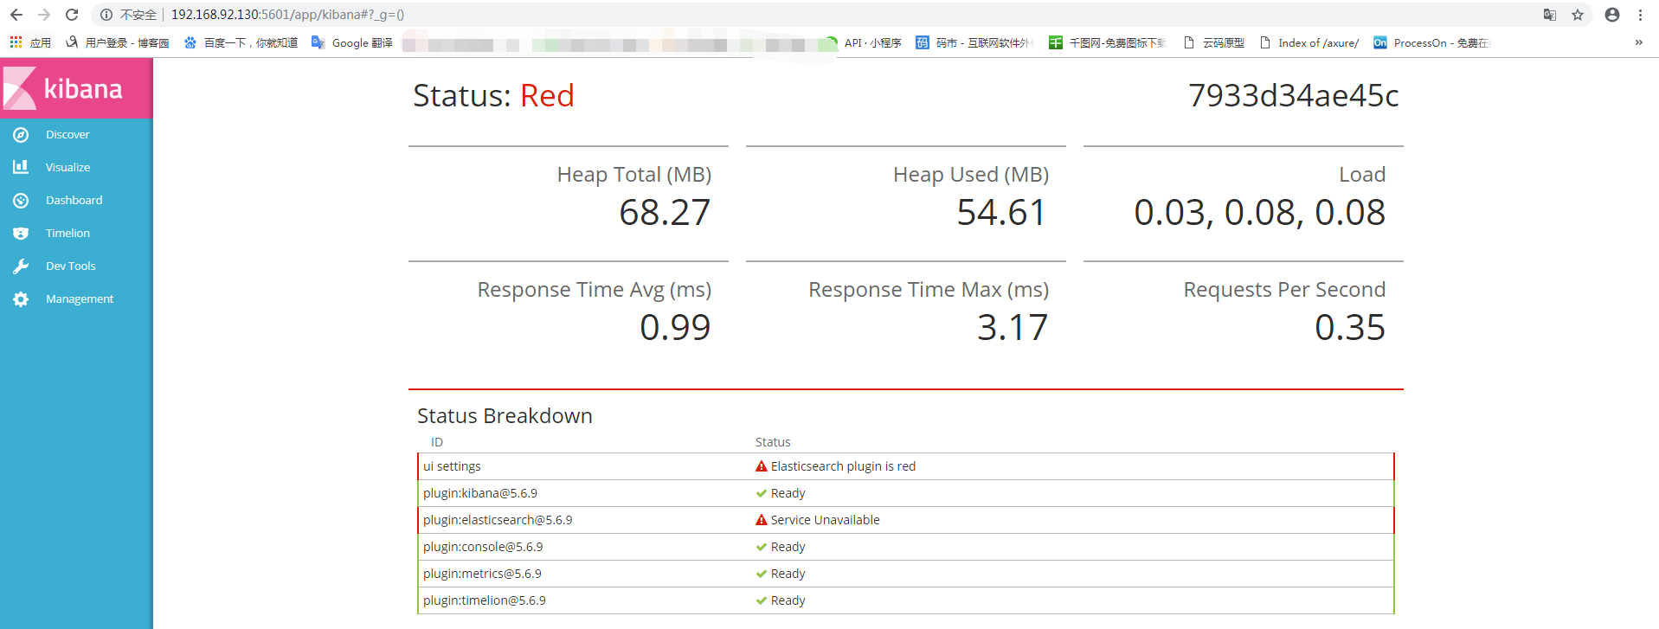This screenshot has height=629, width=1659.
Task: Select 'ui settings' row ID
Action: pos(452,466)
